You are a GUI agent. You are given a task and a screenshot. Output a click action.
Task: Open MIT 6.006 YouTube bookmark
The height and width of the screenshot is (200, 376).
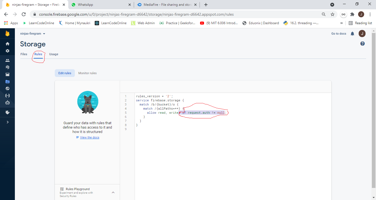[219, 23]
